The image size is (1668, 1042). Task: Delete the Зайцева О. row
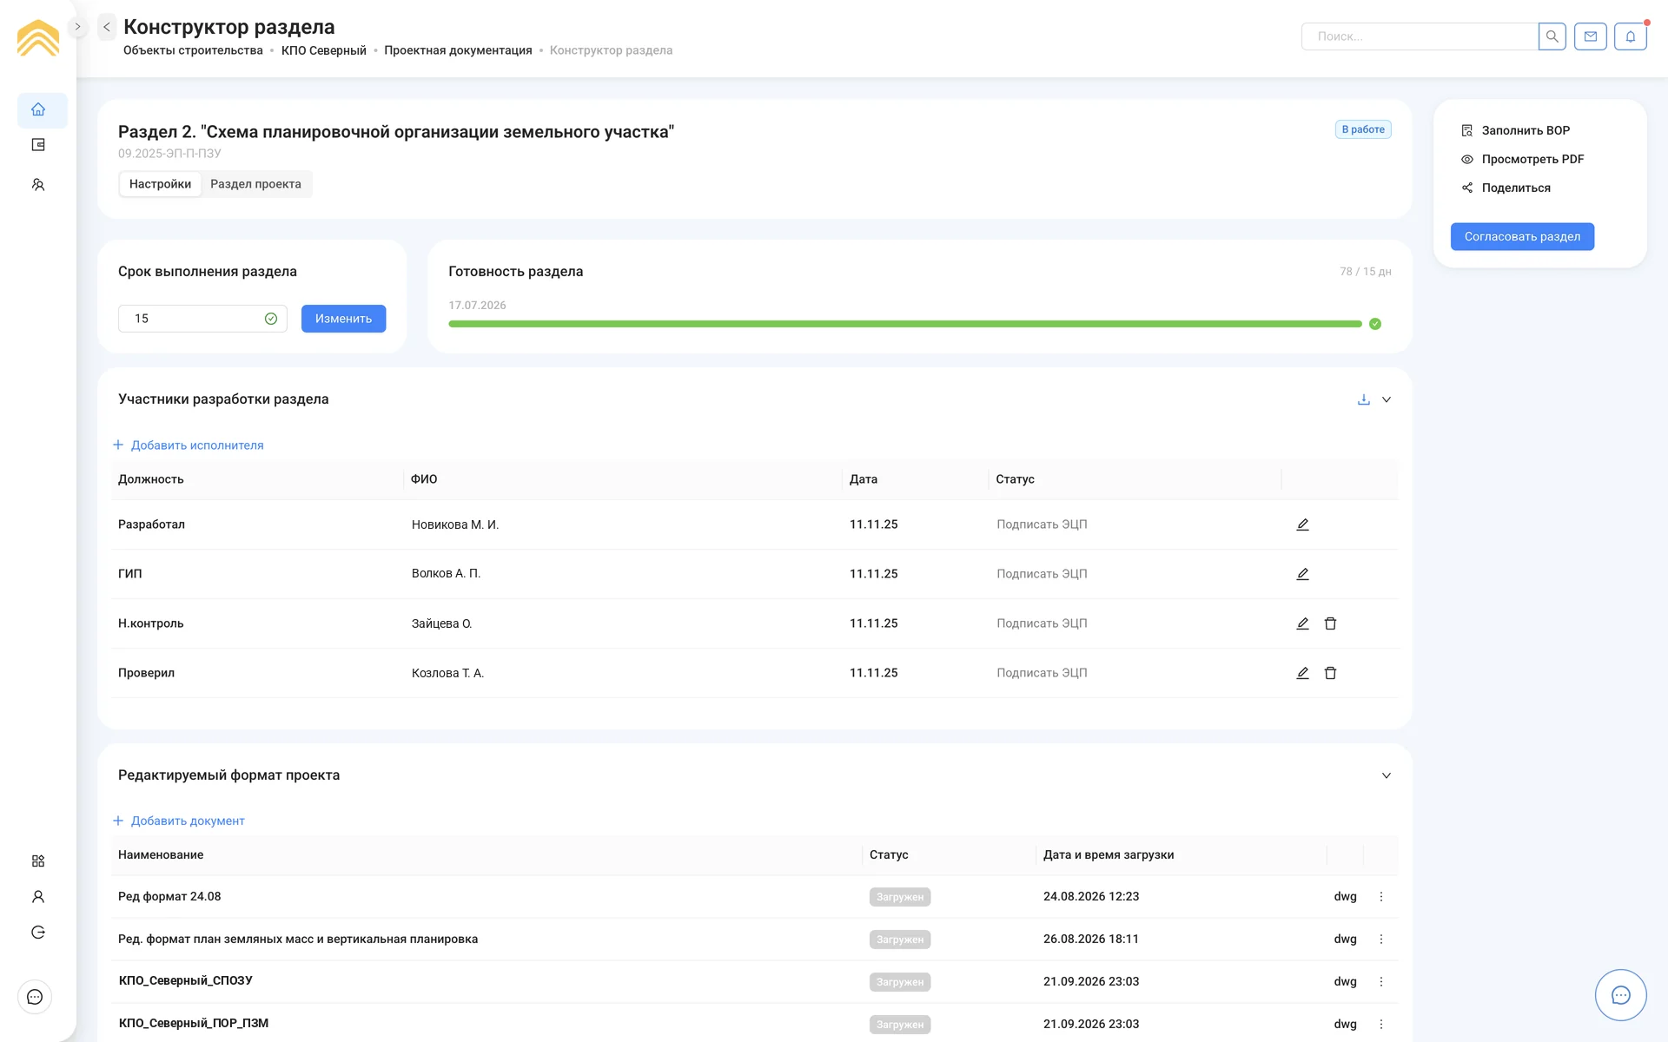pos(1330,623)
